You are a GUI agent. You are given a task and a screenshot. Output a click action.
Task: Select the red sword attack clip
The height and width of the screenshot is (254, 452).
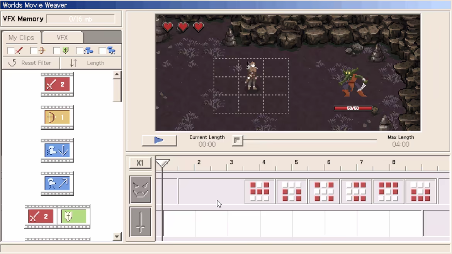[x=57, y=85]
